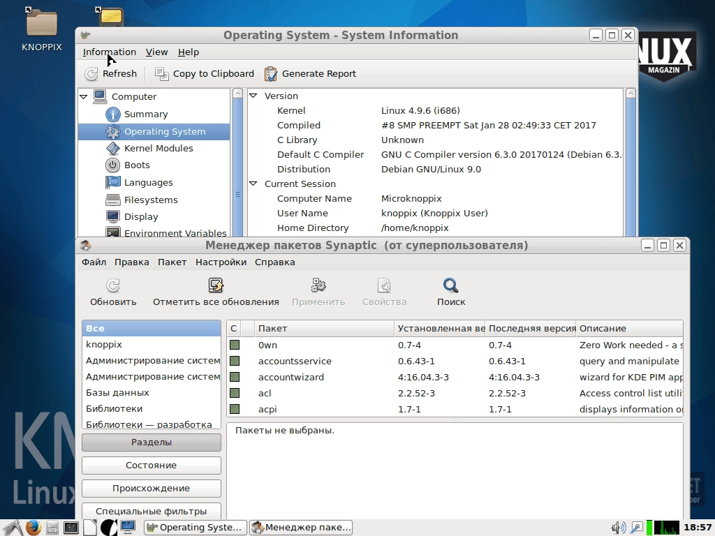Toggle status box for acpi package
Image resolution: width=715 pixels, height=536 pixels.
[235, 409]
